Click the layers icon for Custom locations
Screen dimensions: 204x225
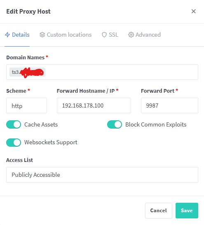pyautogui.click(x=42, y=35)
